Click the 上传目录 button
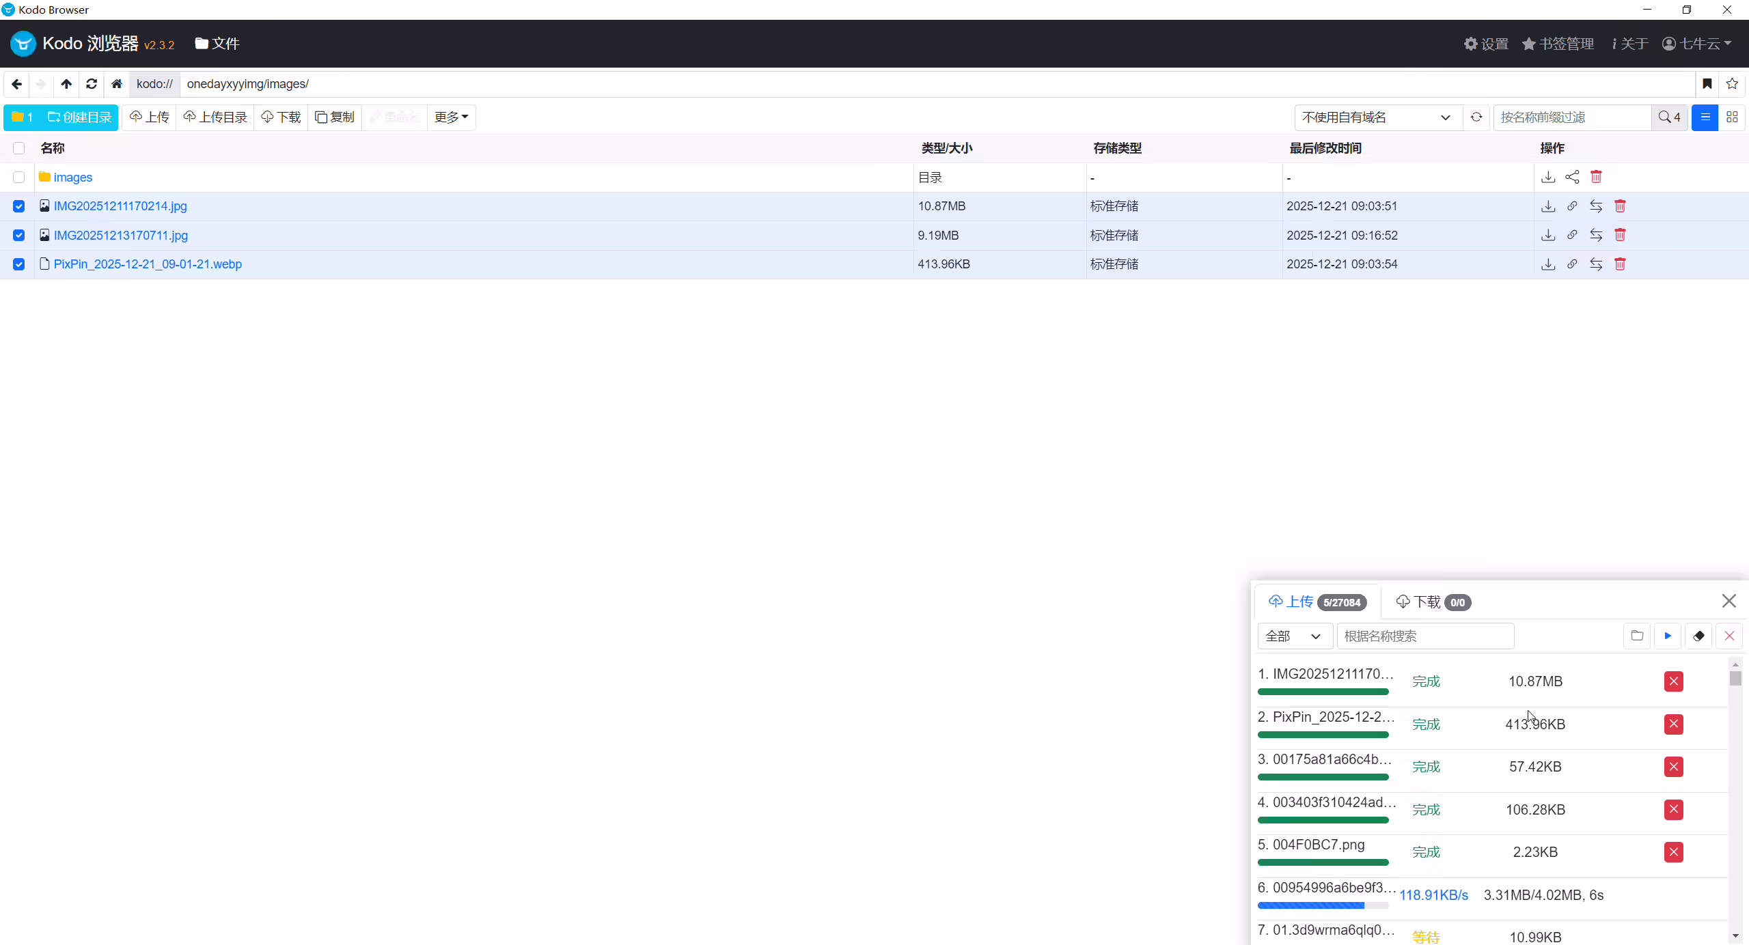Image resolution: width=1749 pixels, height=945 pixels. coord(215,117)
